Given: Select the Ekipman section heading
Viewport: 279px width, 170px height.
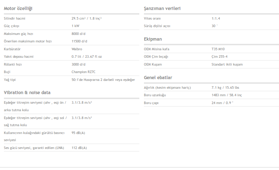Looking at the screenshot, I should pyautogui.click(x=153, y=39).
